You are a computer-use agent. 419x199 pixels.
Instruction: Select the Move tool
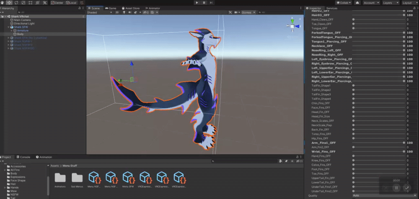pyautogui.click(x=9, y=3)
